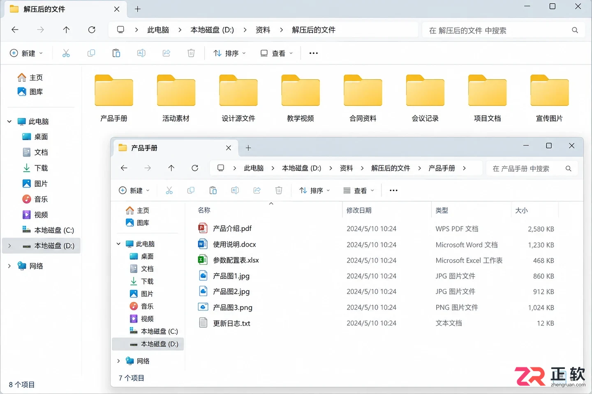Open the 合同资料 folder
Screen dimensions: 592x394
click(363, 98)
